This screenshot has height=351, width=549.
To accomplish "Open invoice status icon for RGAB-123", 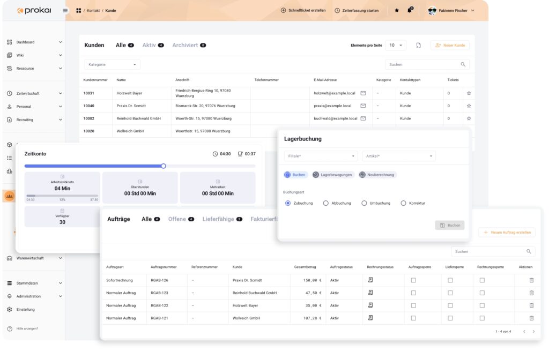I will 370,293.
